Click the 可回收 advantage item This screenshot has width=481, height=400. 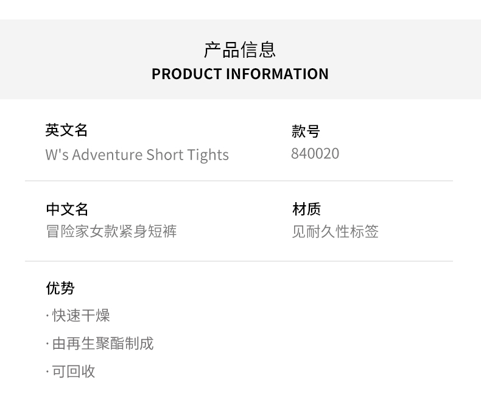click(x=74, y=371)
